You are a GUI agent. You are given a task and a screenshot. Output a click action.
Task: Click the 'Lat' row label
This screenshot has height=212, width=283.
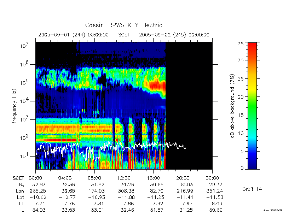21,197
